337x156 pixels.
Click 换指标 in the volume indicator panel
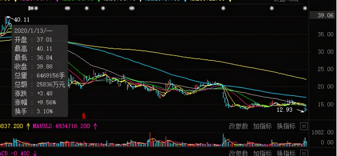[x=286, y=126]
